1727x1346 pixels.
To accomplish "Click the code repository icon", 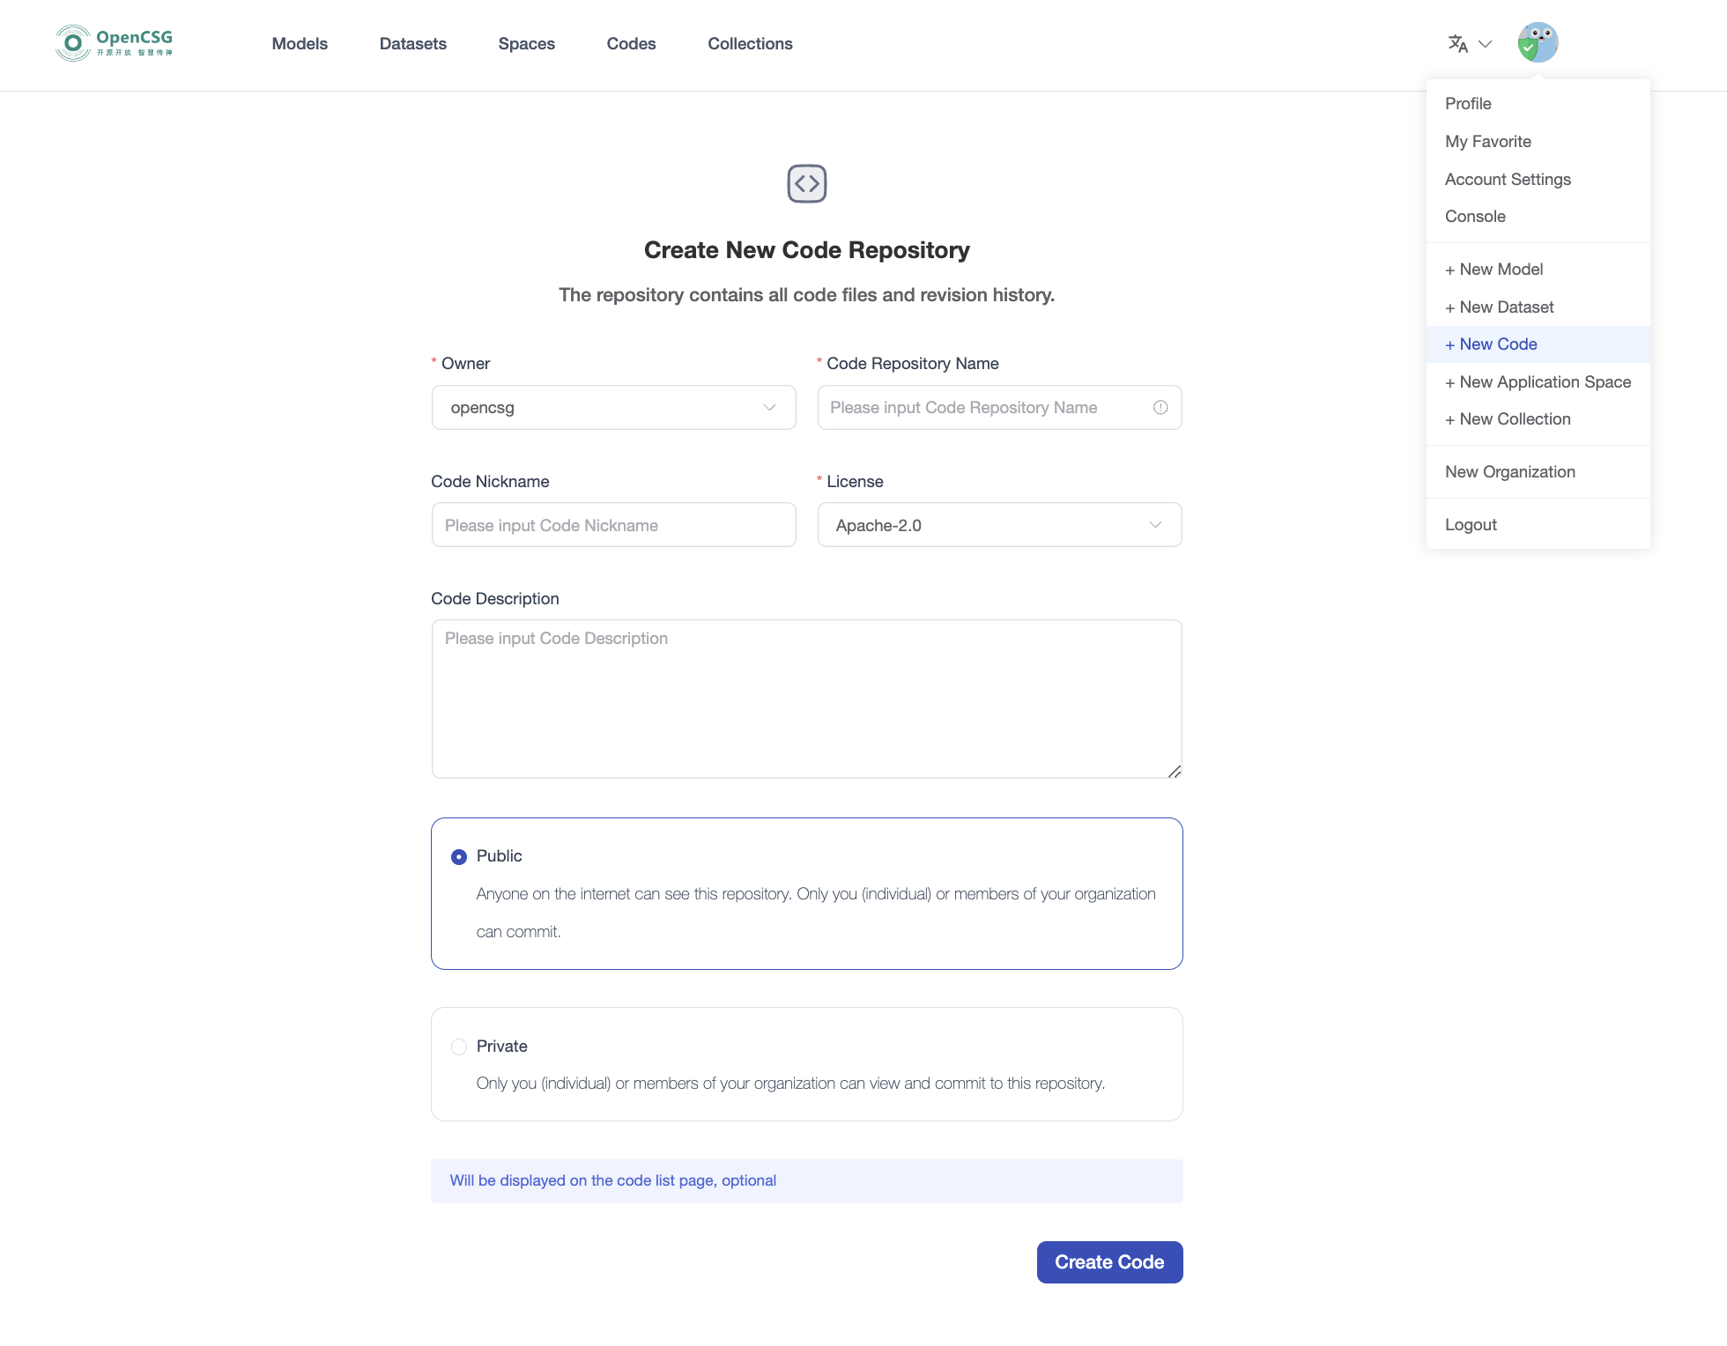I will point(807,182).
